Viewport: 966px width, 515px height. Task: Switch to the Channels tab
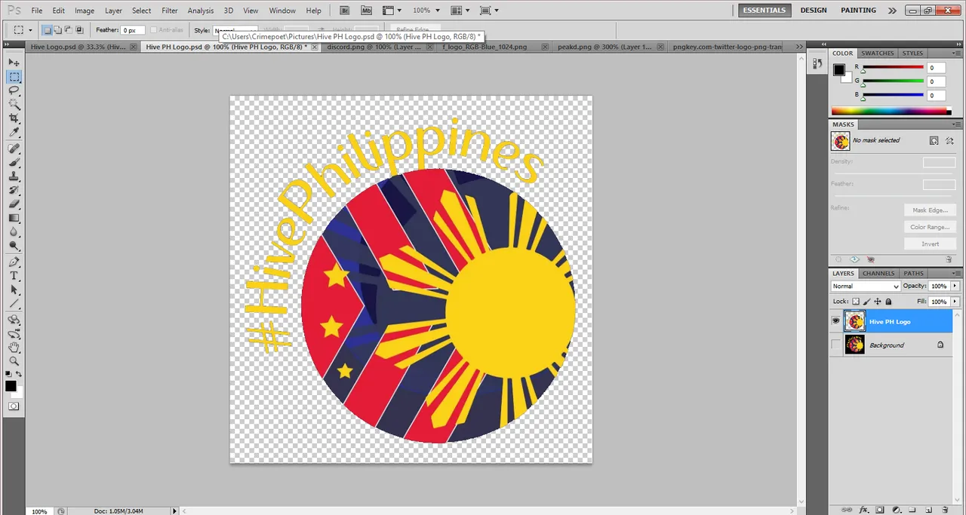click(x=878, y=273)
